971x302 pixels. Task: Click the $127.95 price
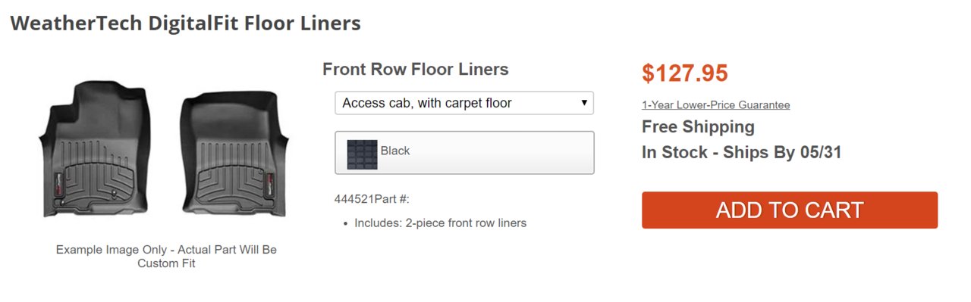(x=685, y=73)
